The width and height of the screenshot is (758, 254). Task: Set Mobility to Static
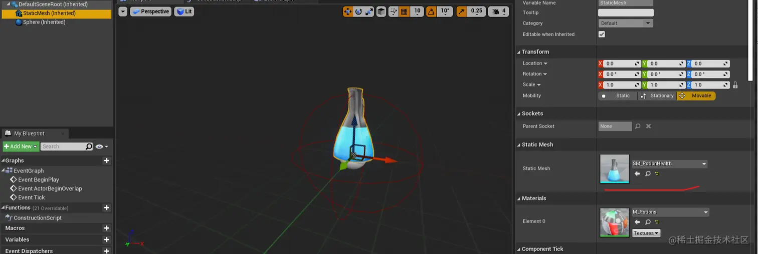pyautogui.click(x=617, y=95)
